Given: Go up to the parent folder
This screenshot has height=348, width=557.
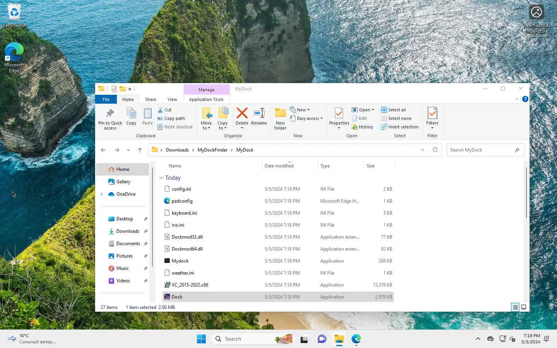Looking at the screenshot, I should tap(140, 150).
